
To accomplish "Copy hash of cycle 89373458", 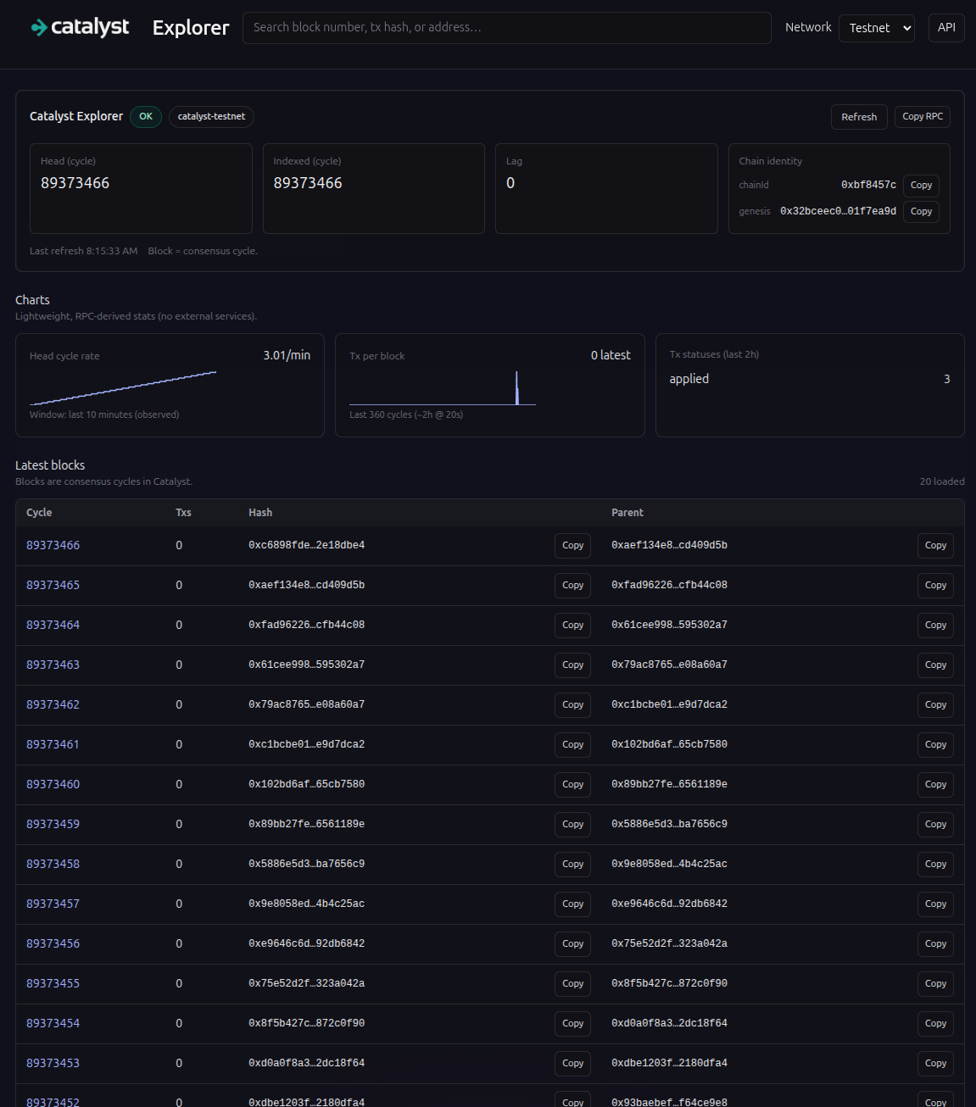I will [572, 865].
